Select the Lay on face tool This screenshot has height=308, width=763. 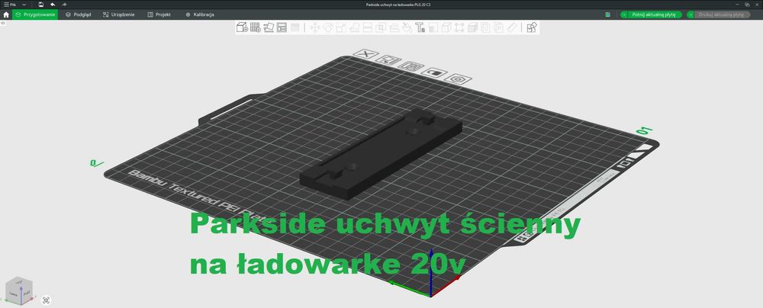[x=354, y=27]
